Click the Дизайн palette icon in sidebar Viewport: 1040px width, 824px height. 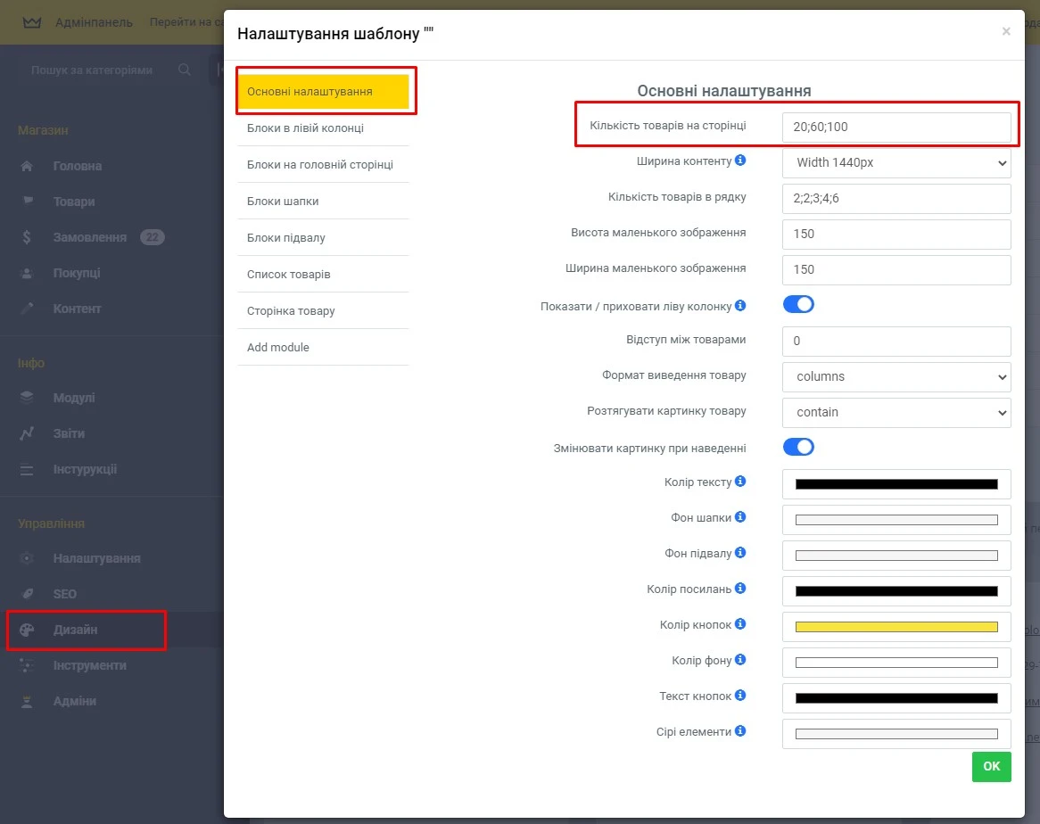click(x=27, y=630)
